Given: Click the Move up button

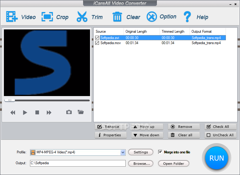Looking at the screenshot, I should click(x=147, y=127).
